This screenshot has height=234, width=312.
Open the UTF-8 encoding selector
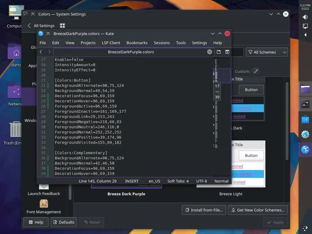(x=201, y=181)
